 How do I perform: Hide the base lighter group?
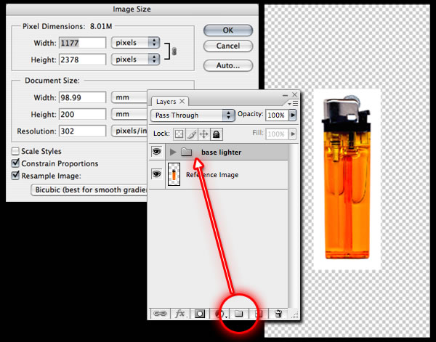tap(157, 152)
